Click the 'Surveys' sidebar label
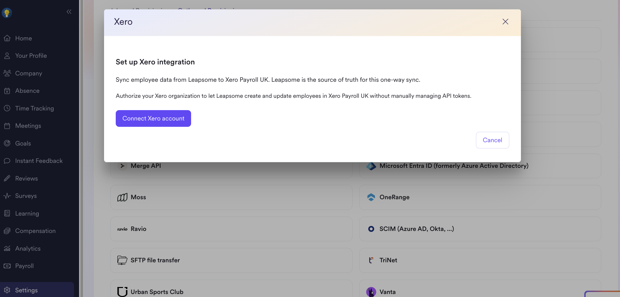Screen dimensions: 620x297 26,196
